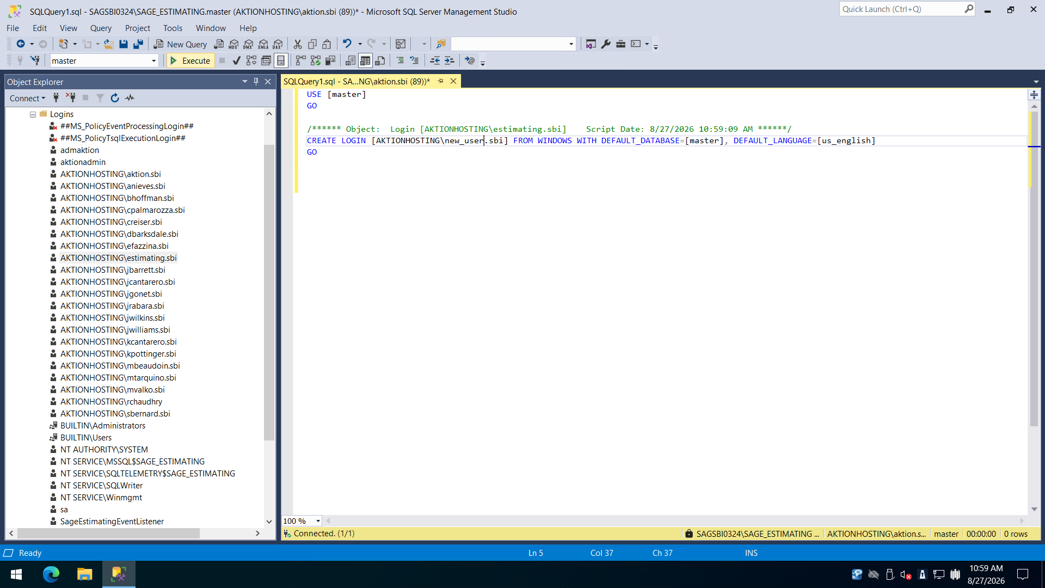Click the Decrease Indent icon

coord(435,60)
